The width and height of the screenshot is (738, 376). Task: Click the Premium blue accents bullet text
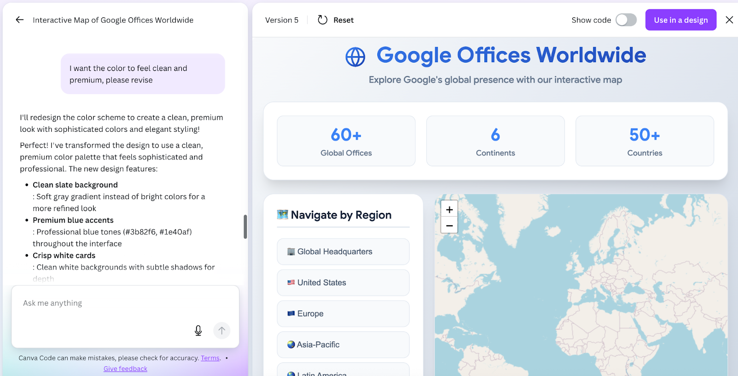point(73,220)
